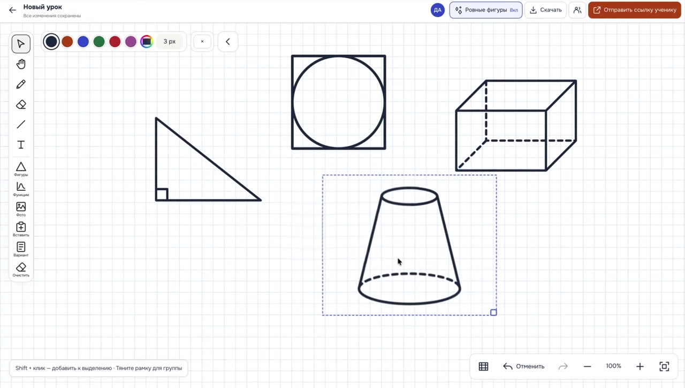Click the fit-to-screen icon

(664, 366)
